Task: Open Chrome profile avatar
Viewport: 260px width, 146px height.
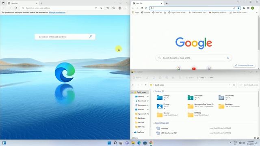Action: [252, 8]
